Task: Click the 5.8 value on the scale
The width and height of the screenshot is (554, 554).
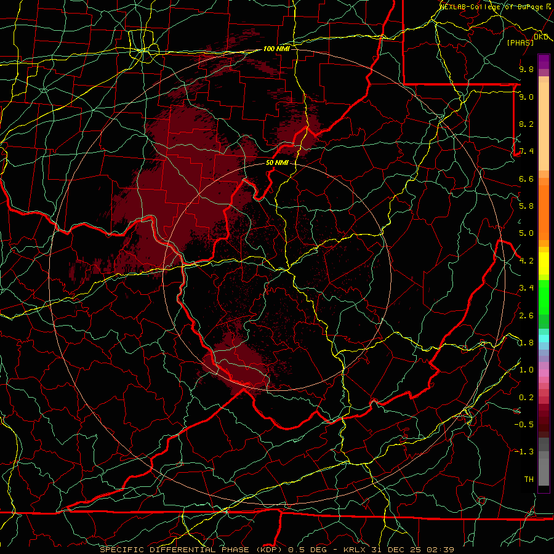Action: click(526, 206)
